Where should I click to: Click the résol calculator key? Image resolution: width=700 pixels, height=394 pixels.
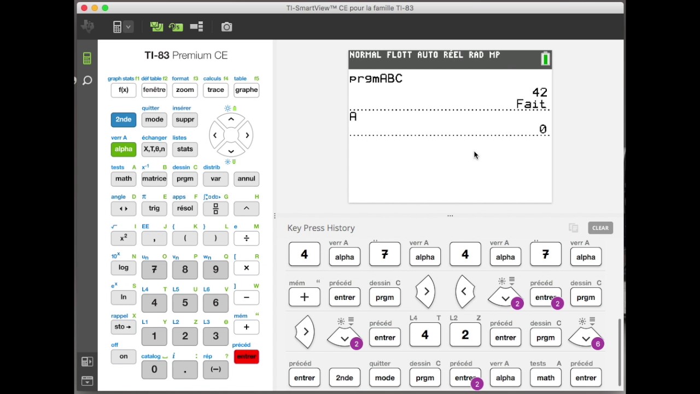point(185,208)
